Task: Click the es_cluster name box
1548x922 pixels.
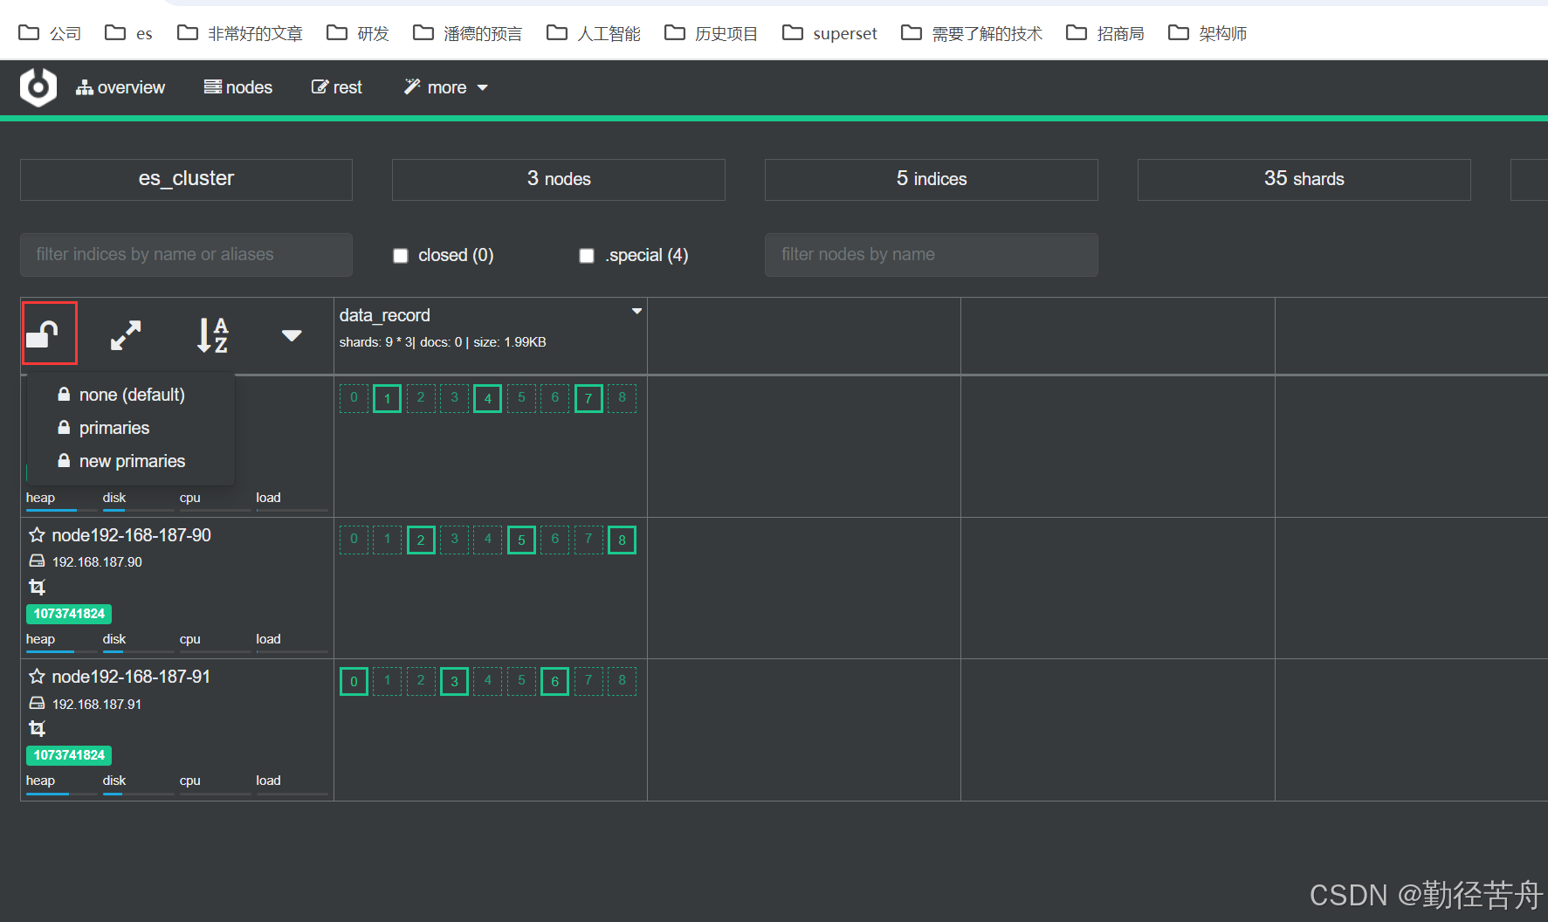Action: click(186, 179)
